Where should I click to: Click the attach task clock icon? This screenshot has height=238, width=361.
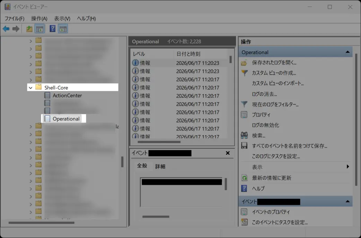pyautogui.click(x=244, y=222)
